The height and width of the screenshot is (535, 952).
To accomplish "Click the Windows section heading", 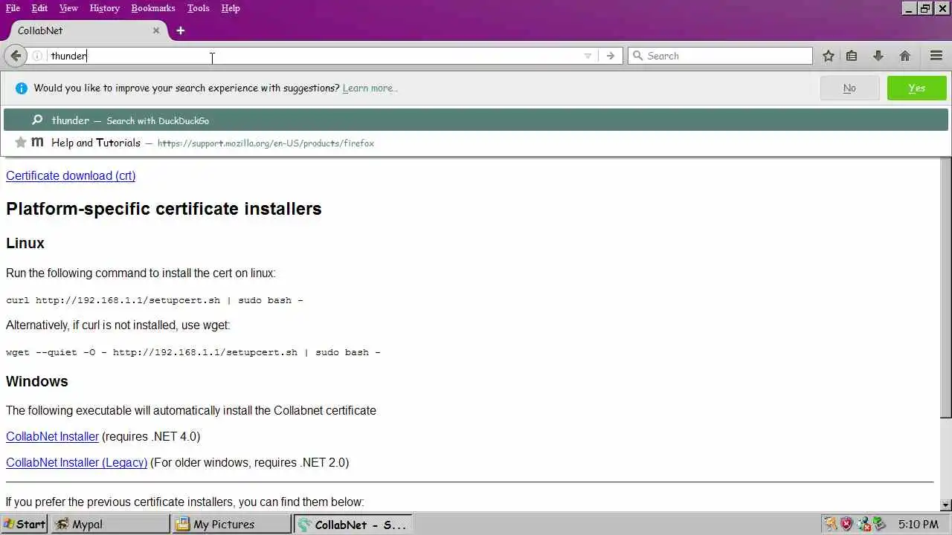I will (x=37, y=381).
